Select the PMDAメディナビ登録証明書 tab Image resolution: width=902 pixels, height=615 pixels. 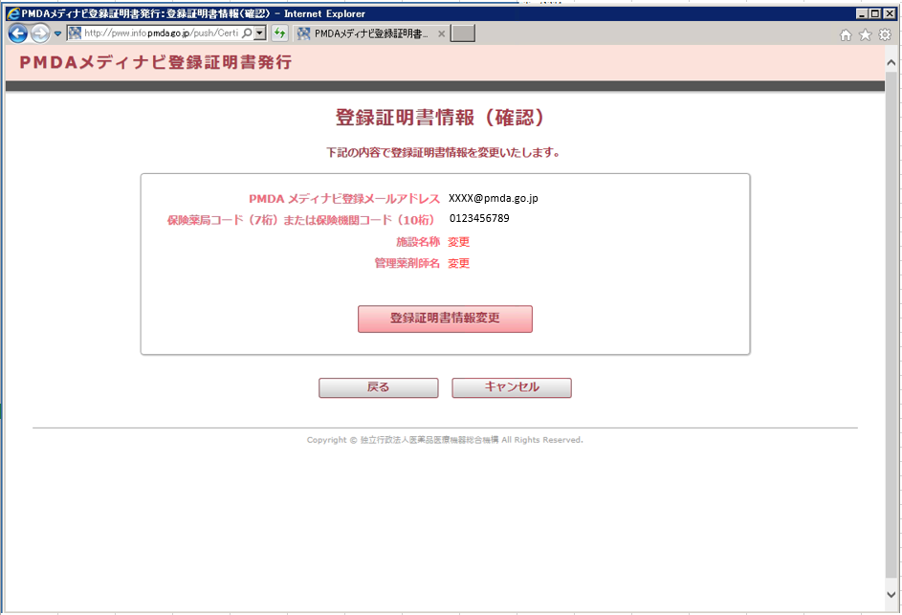click(370, 33)
